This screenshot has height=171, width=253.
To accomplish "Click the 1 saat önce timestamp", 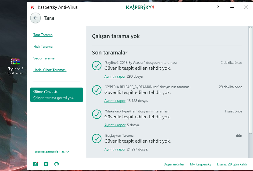I will pos(233,111).
